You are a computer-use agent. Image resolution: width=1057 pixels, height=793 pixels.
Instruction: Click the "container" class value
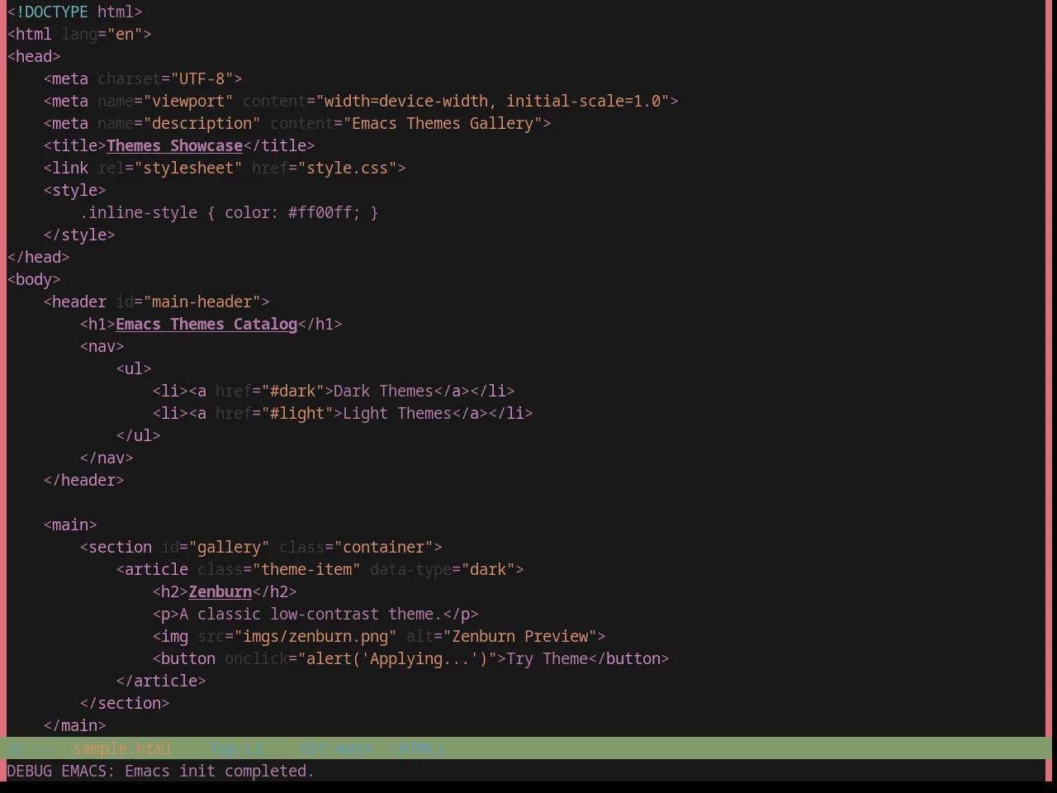point(383,547)
